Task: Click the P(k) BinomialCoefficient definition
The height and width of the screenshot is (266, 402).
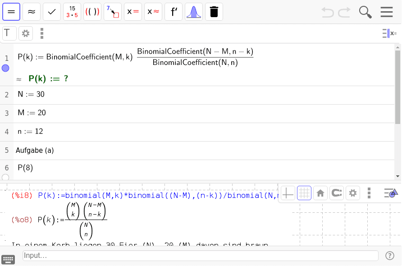Action: coord(135,57)
